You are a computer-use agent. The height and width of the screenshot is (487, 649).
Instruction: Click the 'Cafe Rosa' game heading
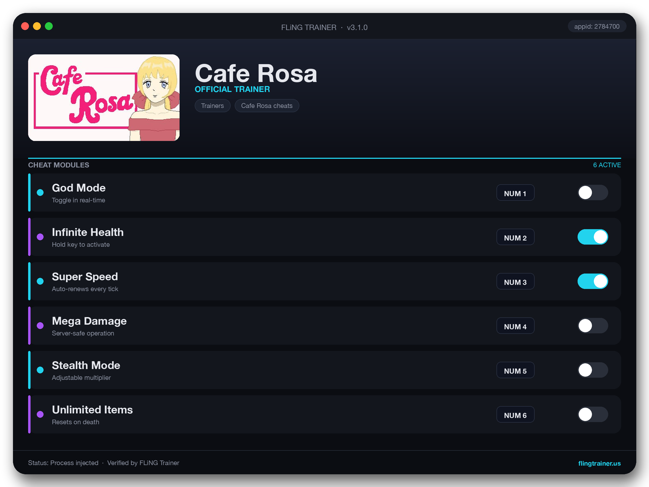[256, 73]
